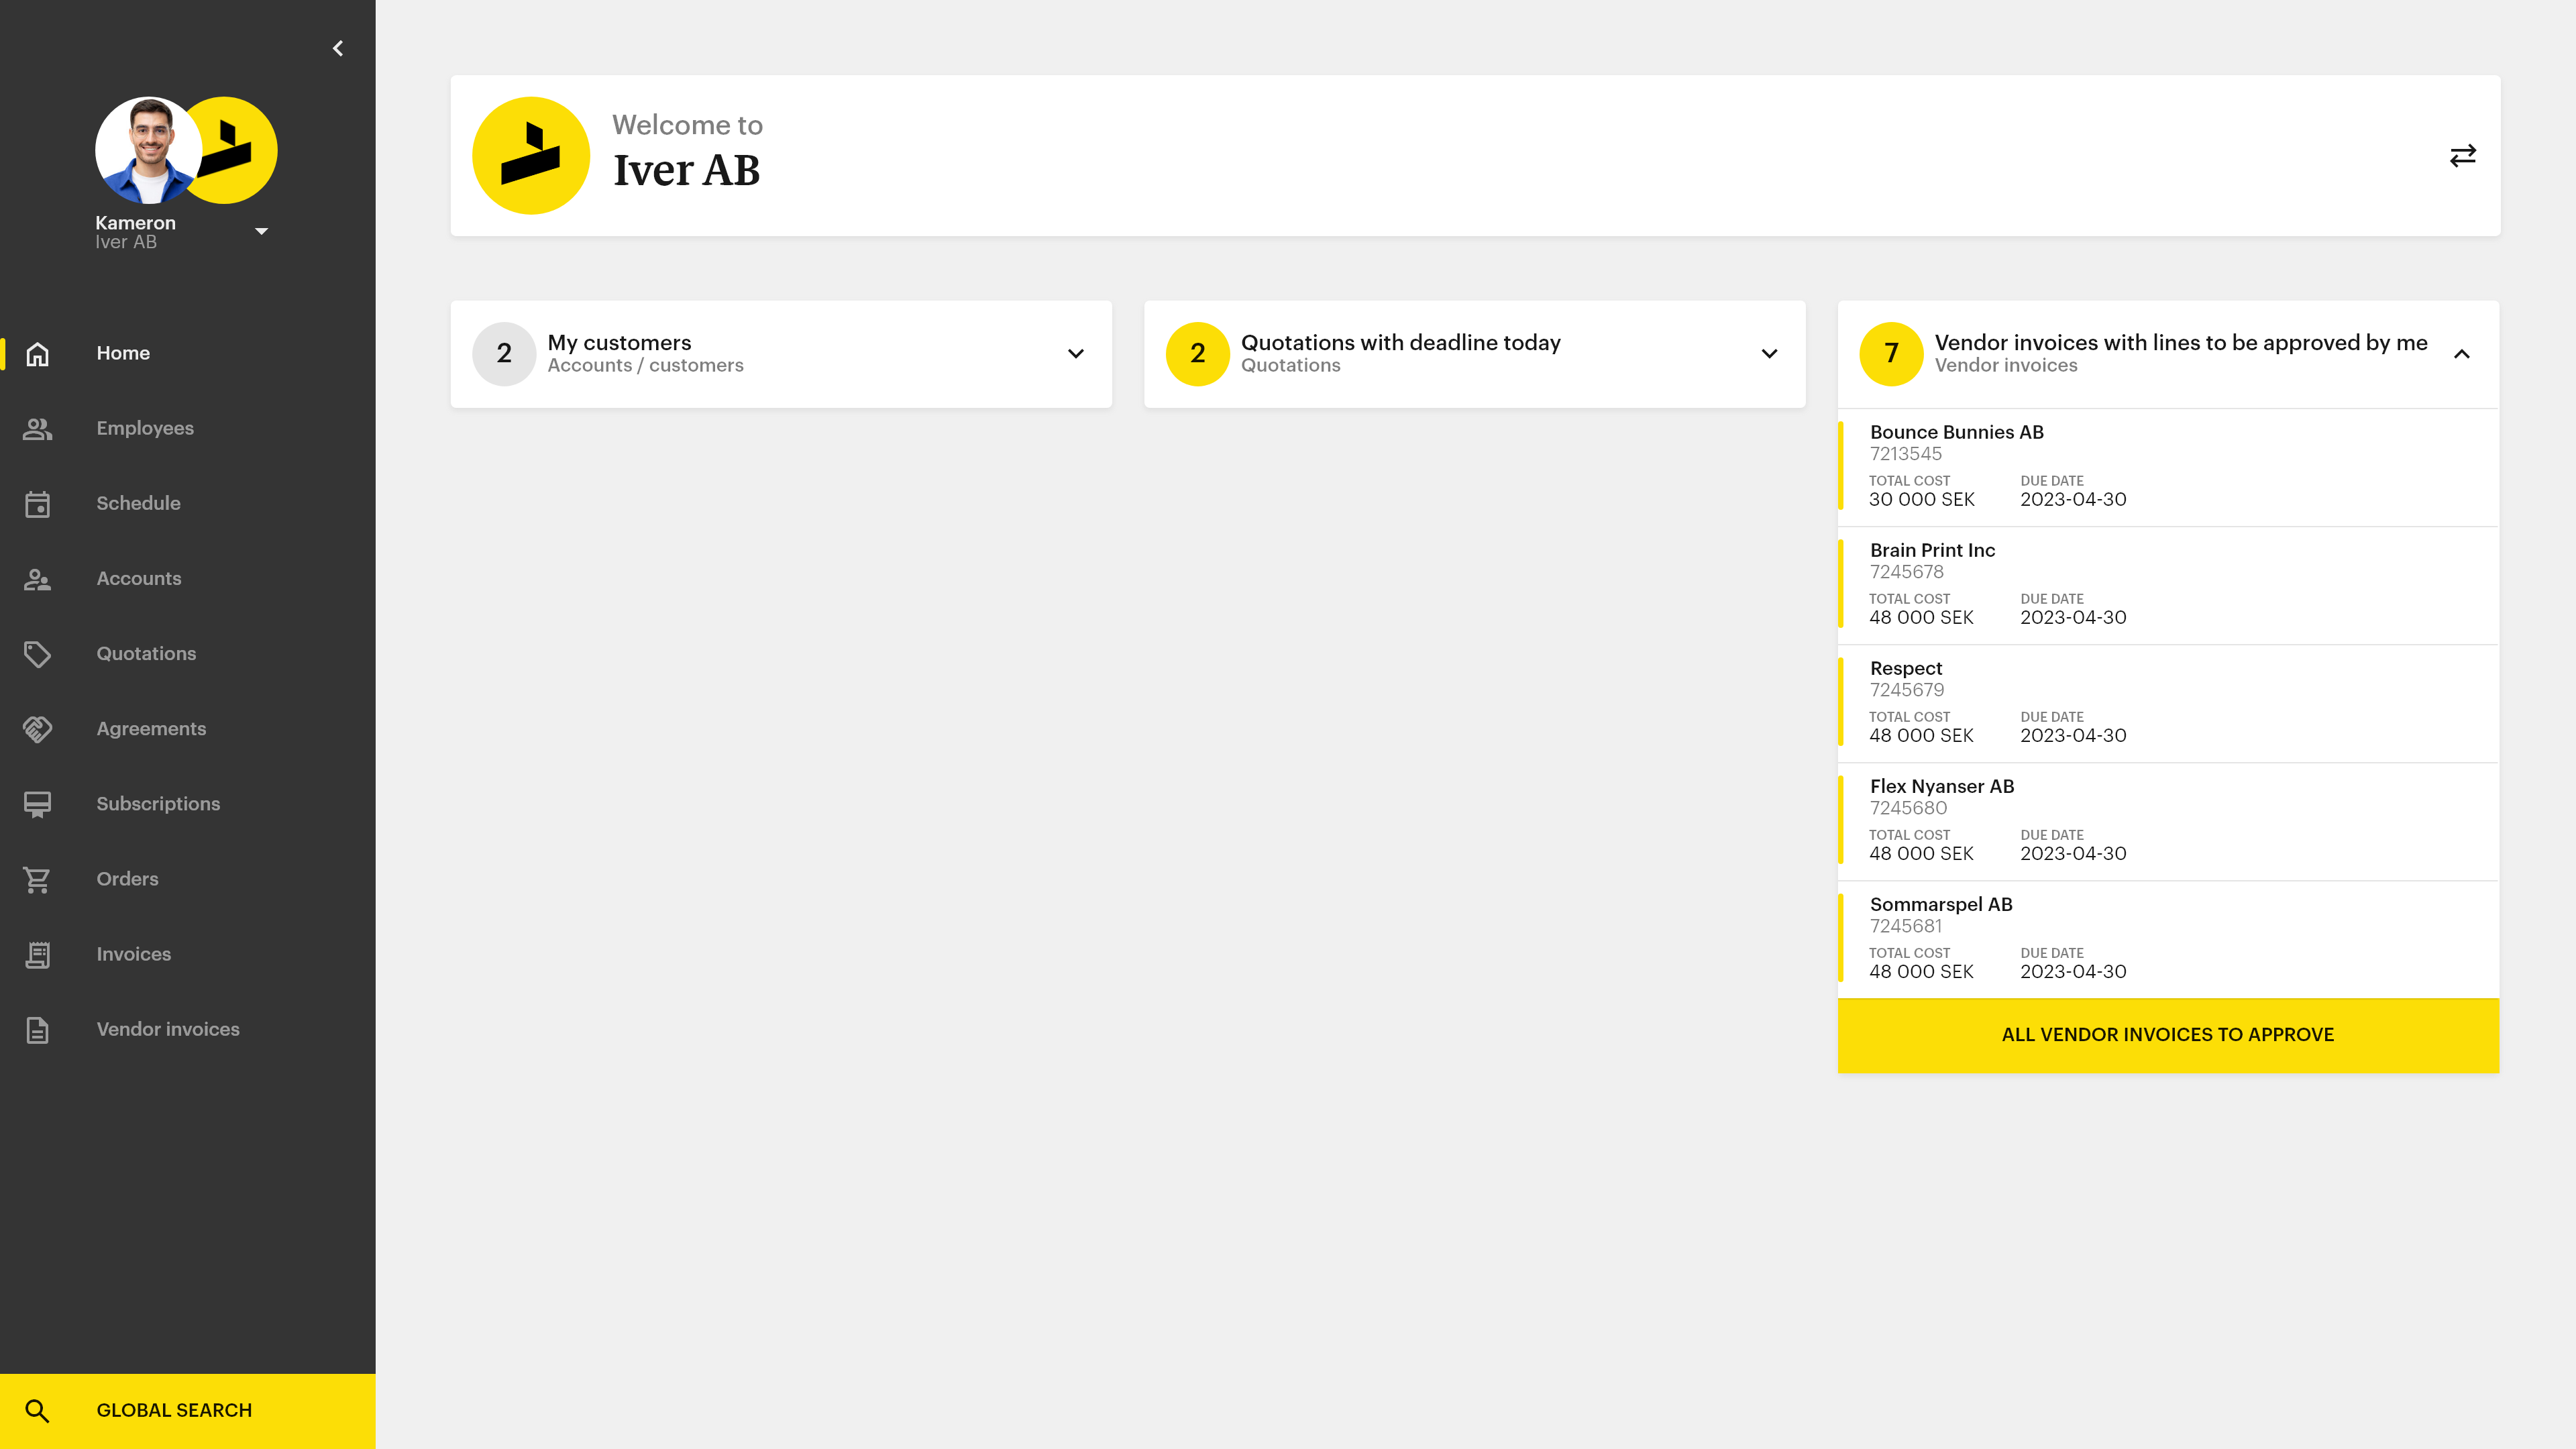Select Vendor invoices menu item
This screenshot has height=1449, width=2576.
[x=167, y=1029]
